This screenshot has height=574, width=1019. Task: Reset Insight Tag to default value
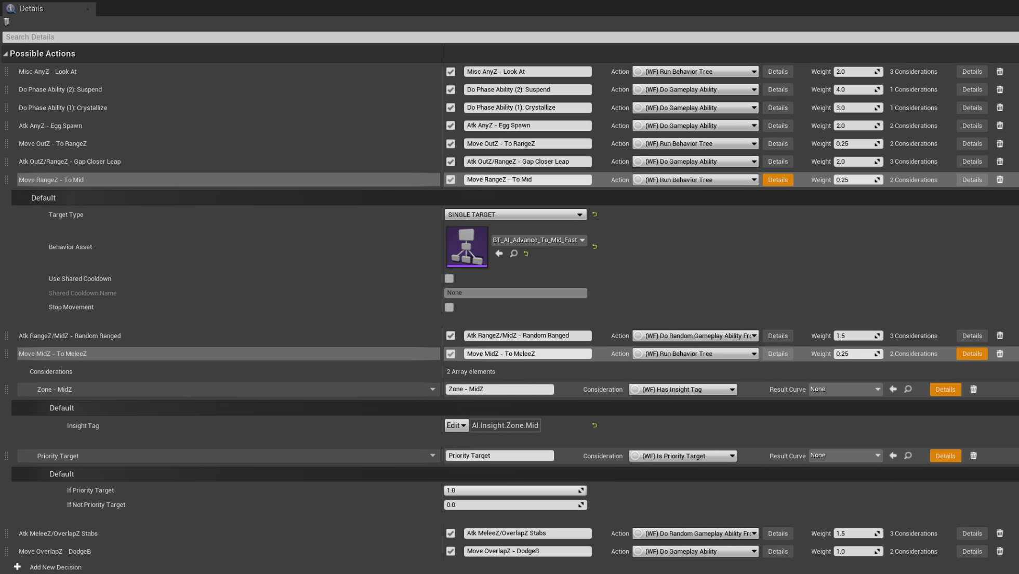594,425
